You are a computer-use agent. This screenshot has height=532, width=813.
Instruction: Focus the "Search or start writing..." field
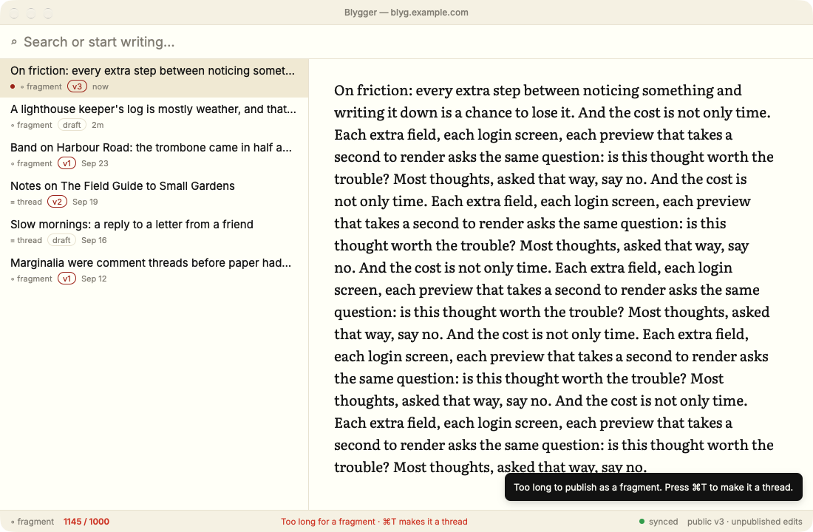[x=406, y=42]
